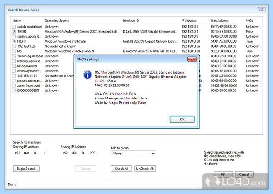Check the switch.aquila.local checkbox
The image size is (273, 194).
pyautogui.click(x=14, y=27)
